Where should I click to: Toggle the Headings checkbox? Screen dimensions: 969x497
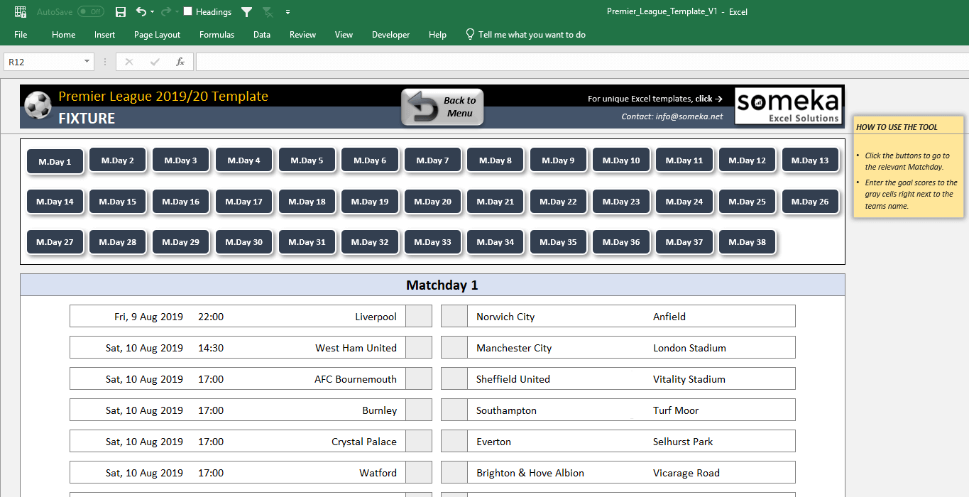187,11
